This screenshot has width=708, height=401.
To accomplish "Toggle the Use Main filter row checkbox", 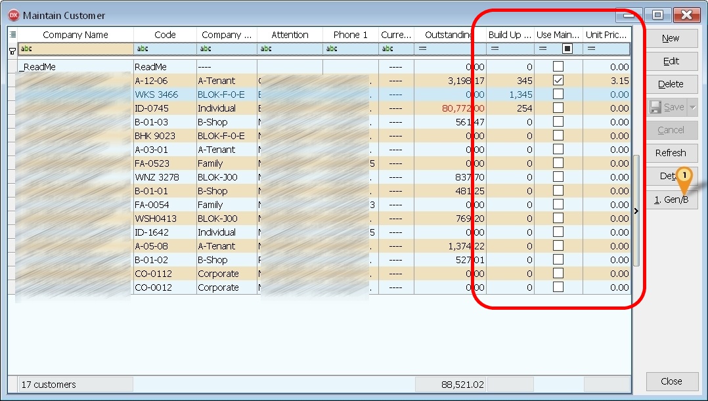I will [567, 49].
